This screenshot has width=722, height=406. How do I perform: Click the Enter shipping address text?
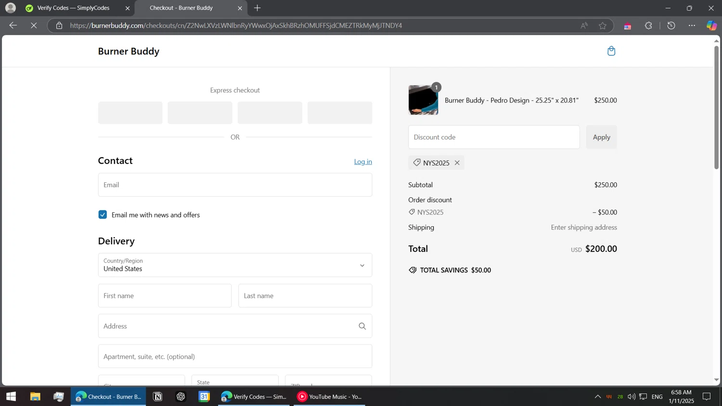(584, 227)
